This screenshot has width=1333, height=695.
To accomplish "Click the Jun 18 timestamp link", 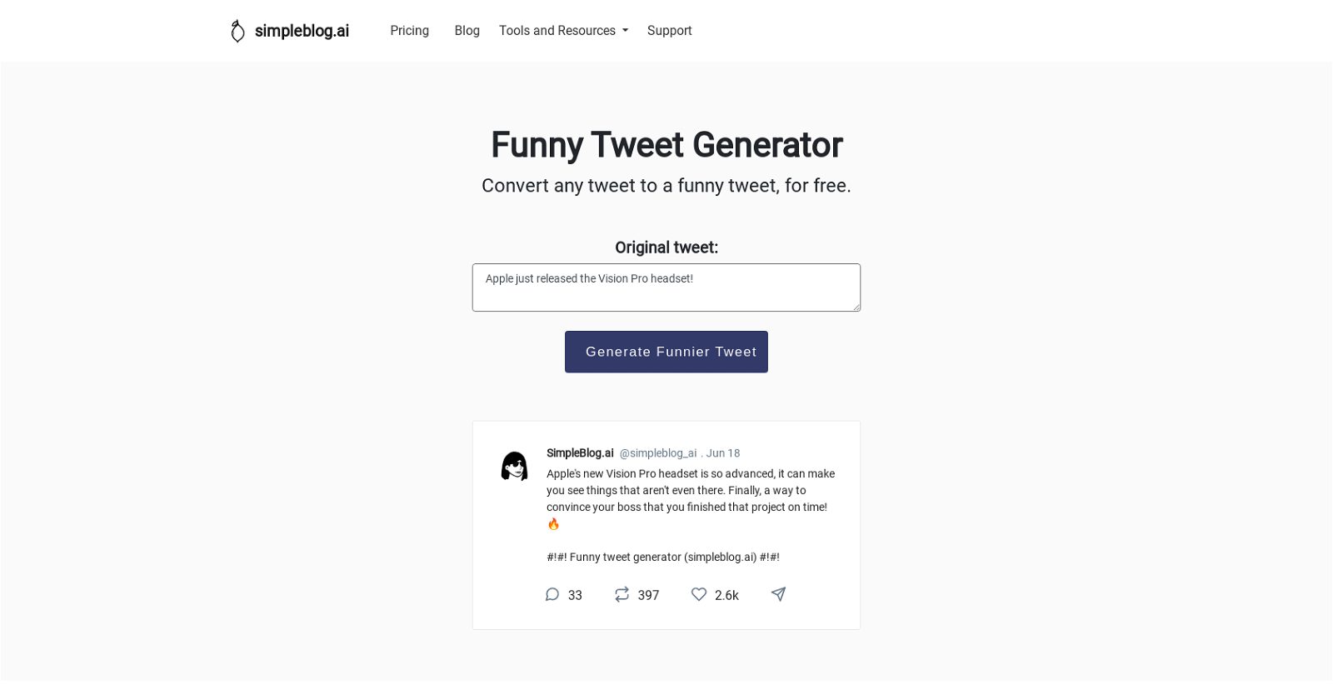I will click(x=723, y=452).
